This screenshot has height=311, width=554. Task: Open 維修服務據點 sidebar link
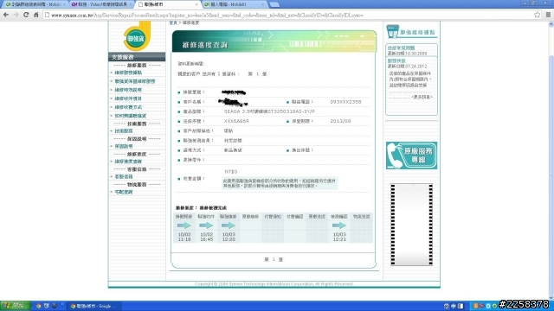tap(128, 73)
